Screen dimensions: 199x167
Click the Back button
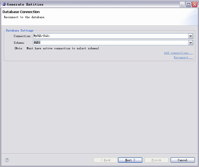tap(105, 160)
